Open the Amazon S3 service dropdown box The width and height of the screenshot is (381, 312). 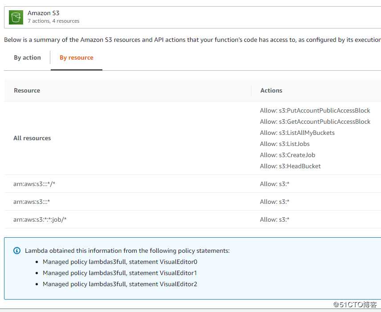point(192,17)
